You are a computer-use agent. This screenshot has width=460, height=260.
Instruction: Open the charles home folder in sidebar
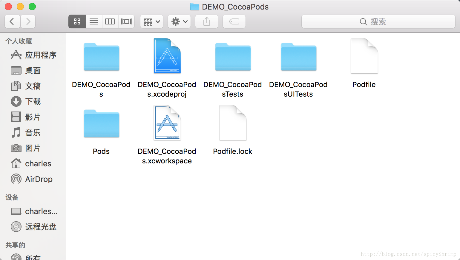pyautogui.click(x=33, y=164)
